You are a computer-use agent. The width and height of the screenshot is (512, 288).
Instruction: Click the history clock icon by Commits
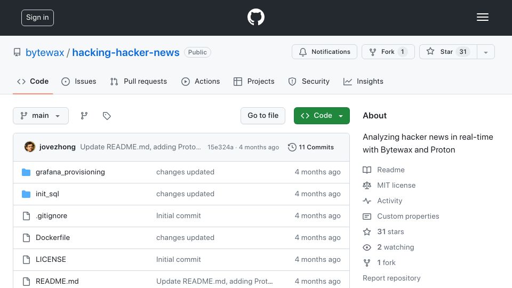(292, 147)
